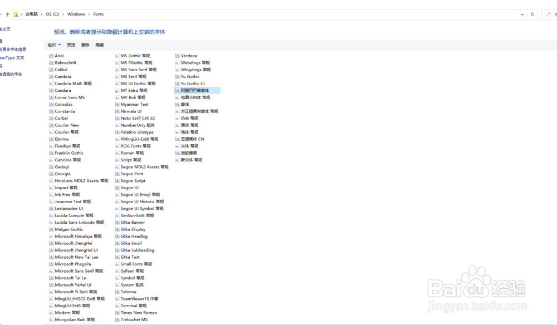
Task: Select the 微软雅黑 font icon
Action: tap(178, 153)
